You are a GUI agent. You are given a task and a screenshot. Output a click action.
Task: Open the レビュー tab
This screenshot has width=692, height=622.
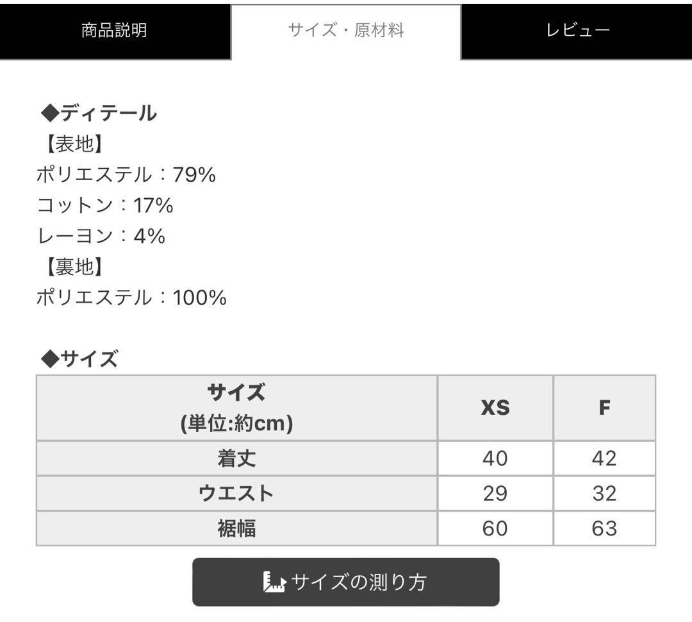(x=577, y=28)
